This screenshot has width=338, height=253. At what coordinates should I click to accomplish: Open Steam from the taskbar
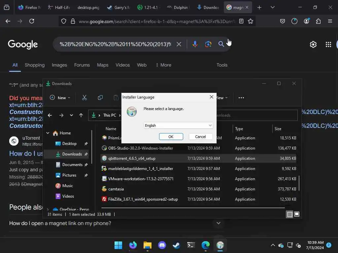click(176, 245)
